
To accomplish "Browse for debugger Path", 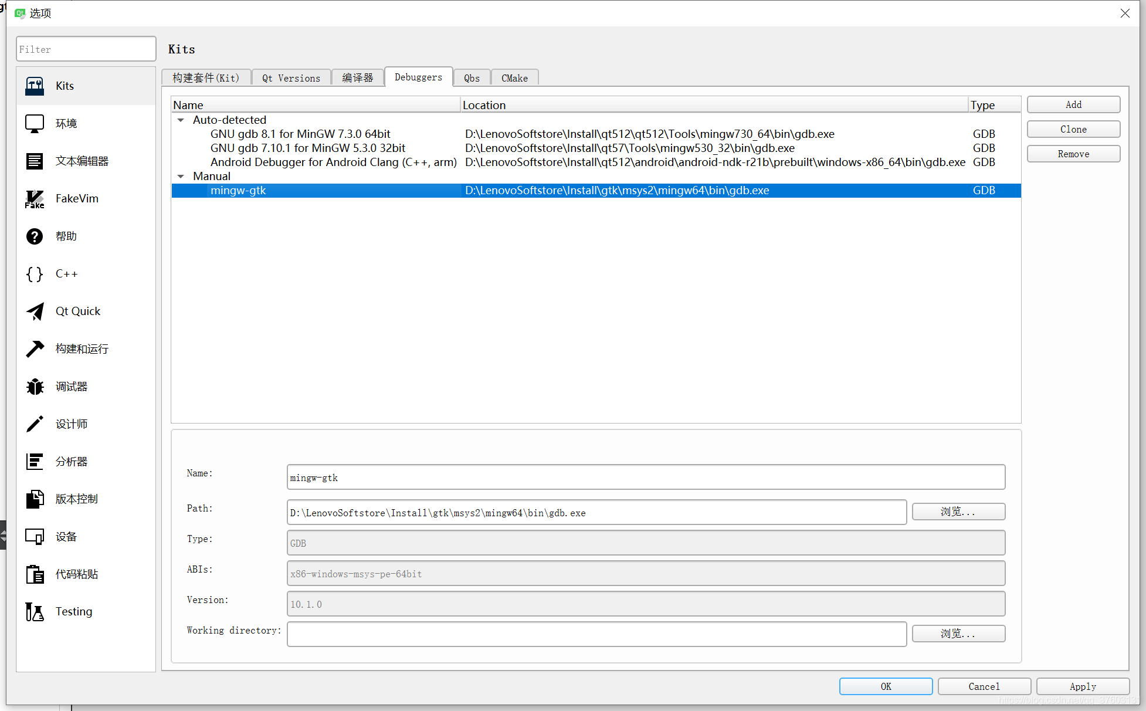I will [x=958, y=512].
